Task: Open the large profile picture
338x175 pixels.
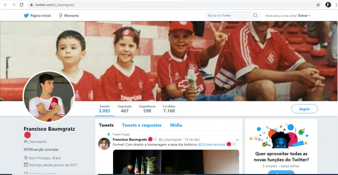Action: coord(49,96)
